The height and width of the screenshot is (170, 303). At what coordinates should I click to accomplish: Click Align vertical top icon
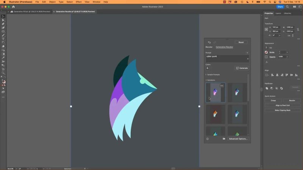pyautogui.click(x=287, y=75)
